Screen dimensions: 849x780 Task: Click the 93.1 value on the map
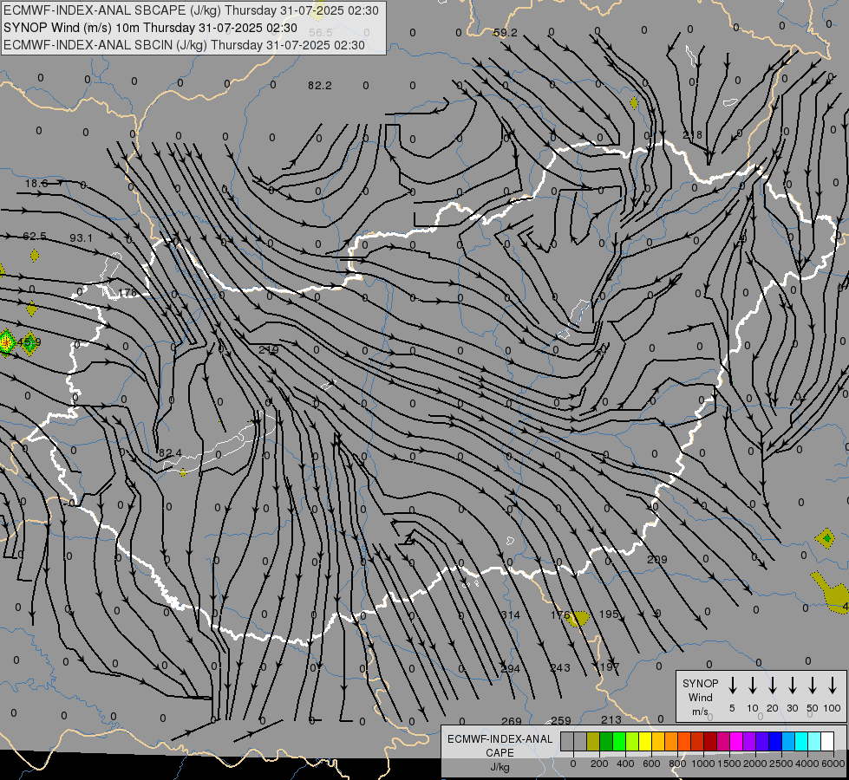coord(82,238)
